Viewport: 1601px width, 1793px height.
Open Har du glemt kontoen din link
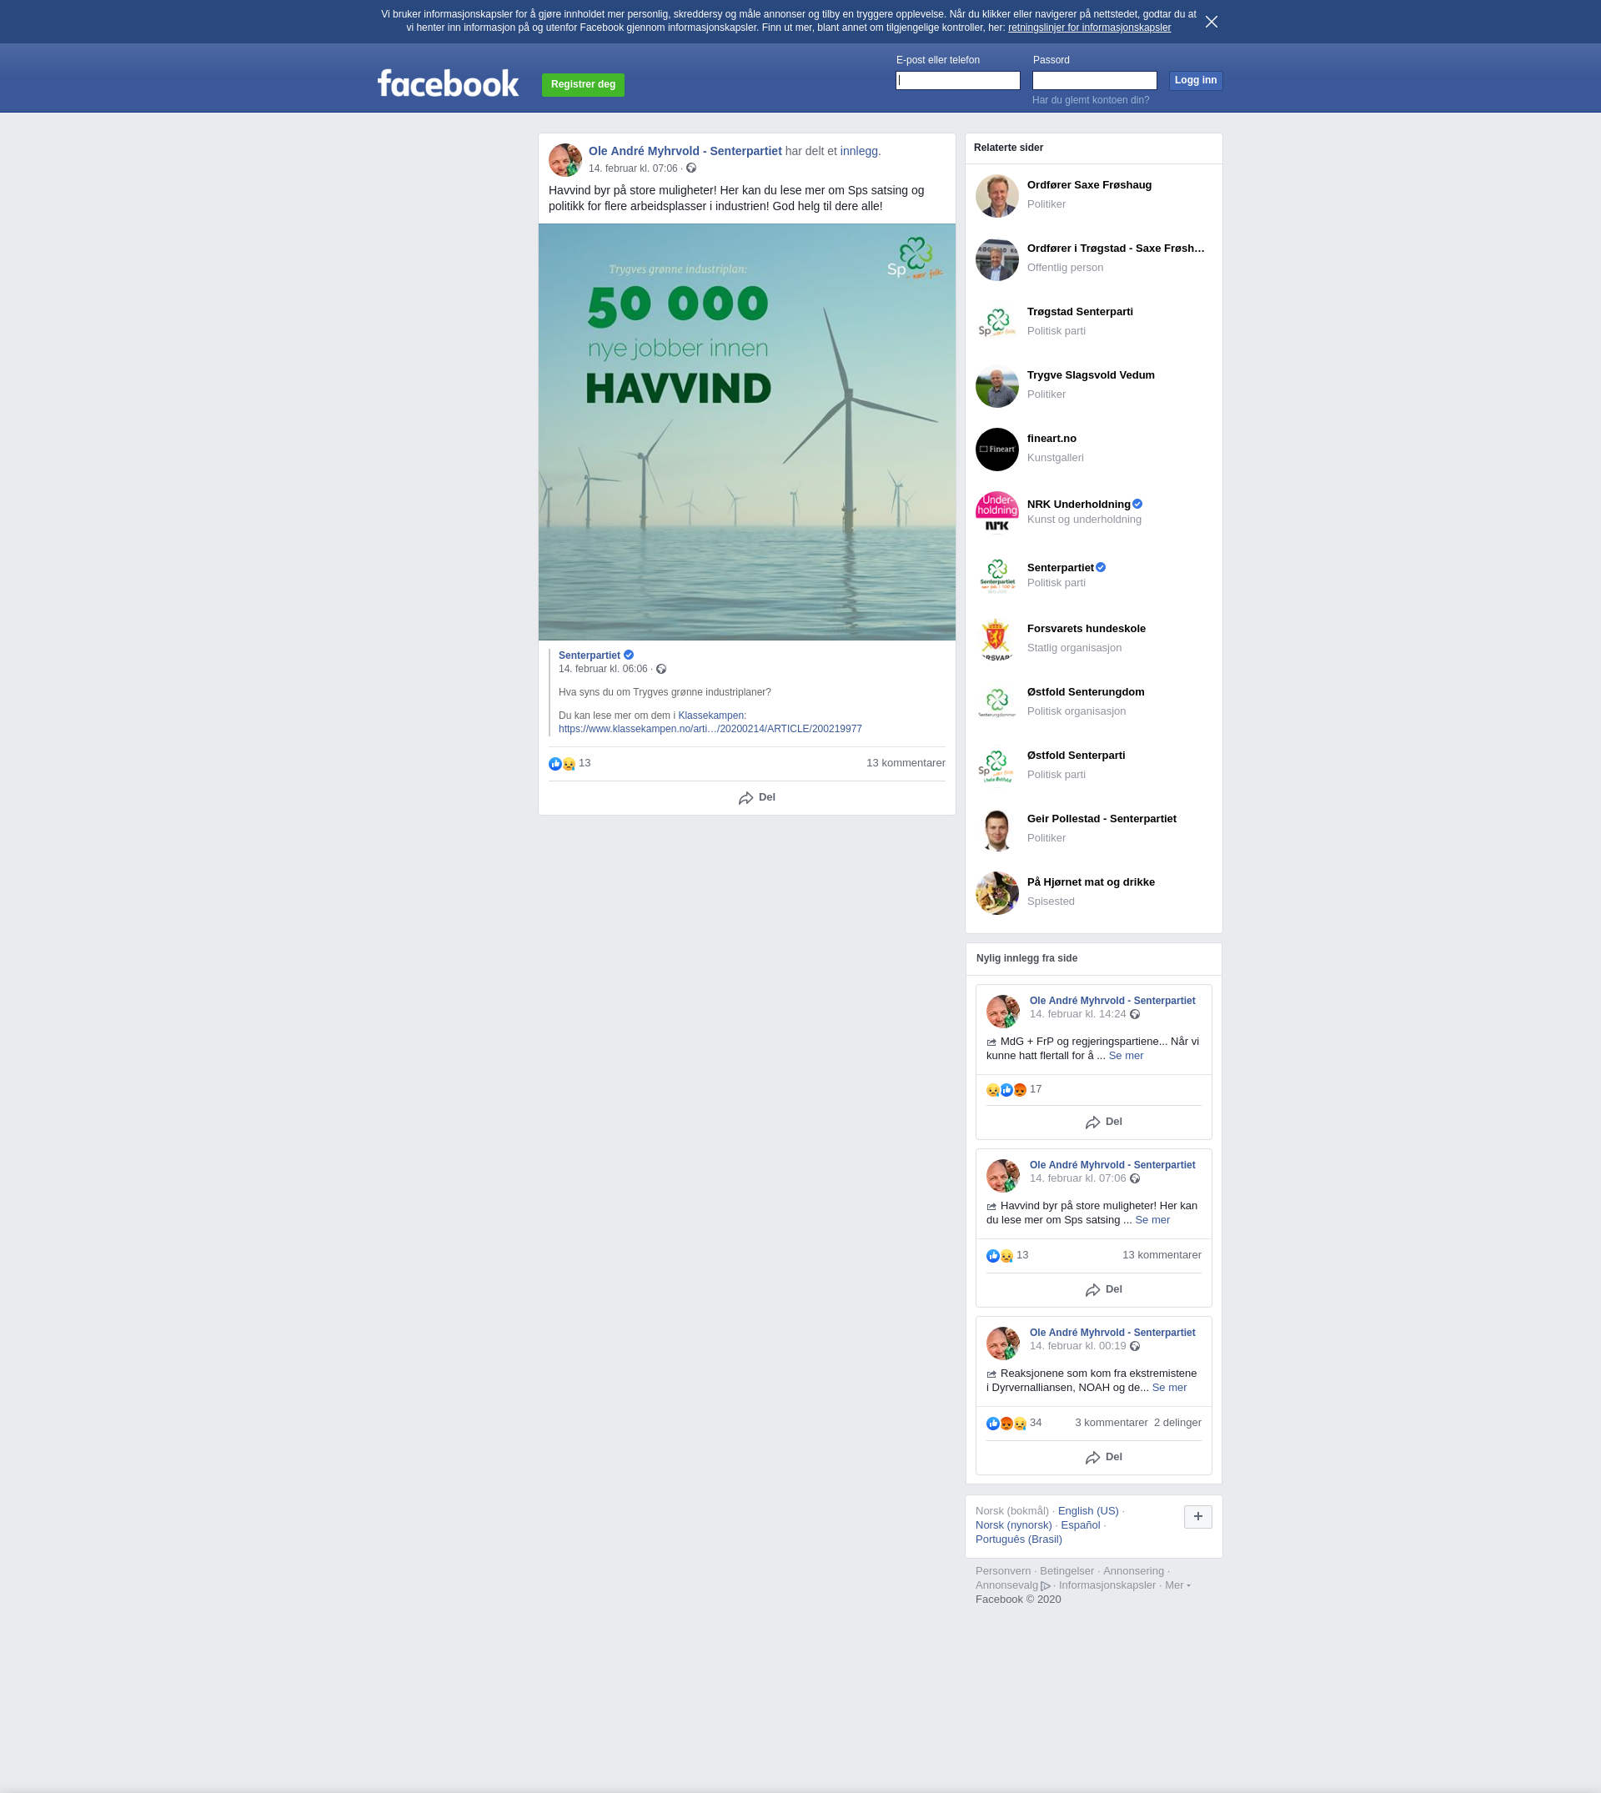pos(1090,100)
